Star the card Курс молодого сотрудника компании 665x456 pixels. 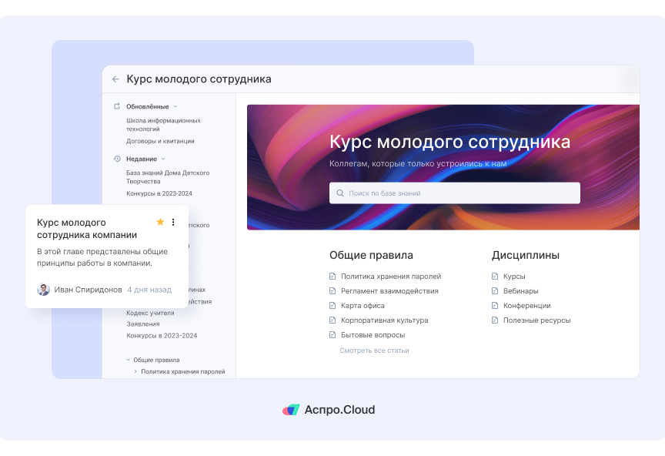point(160,221)
